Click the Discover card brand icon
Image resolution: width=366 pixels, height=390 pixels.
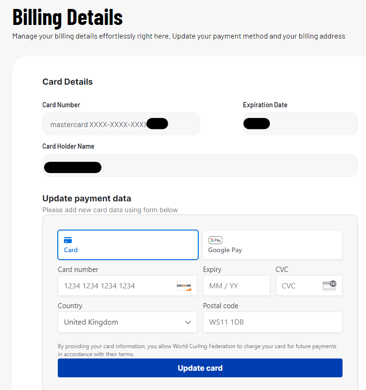(184, 286)
